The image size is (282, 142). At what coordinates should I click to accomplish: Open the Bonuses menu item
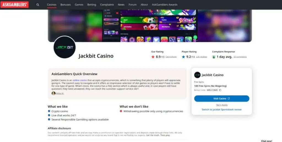[x=66, y=5]
